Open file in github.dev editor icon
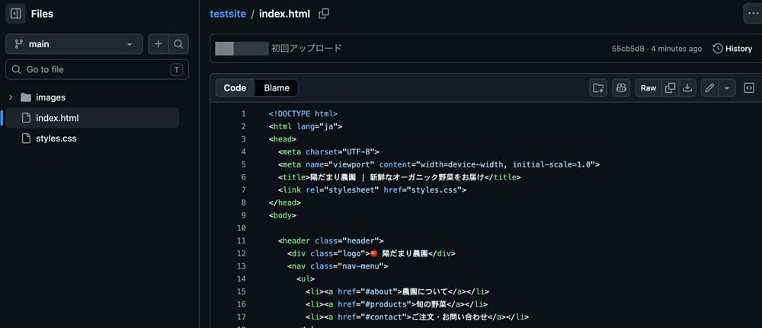Screen dimensions: 762x328 pyautogui.click(x=599, y=88)
